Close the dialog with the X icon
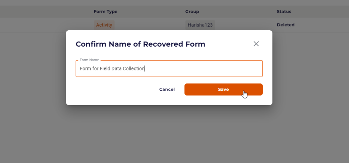 click(x=256, y=44)
